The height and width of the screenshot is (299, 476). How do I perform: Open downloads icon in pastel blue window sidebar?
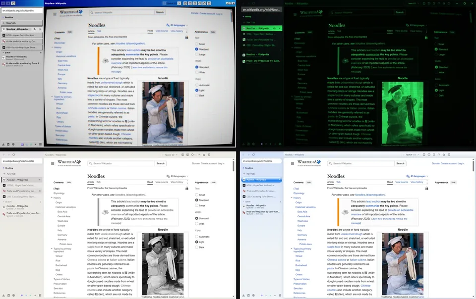click(243, 296)
